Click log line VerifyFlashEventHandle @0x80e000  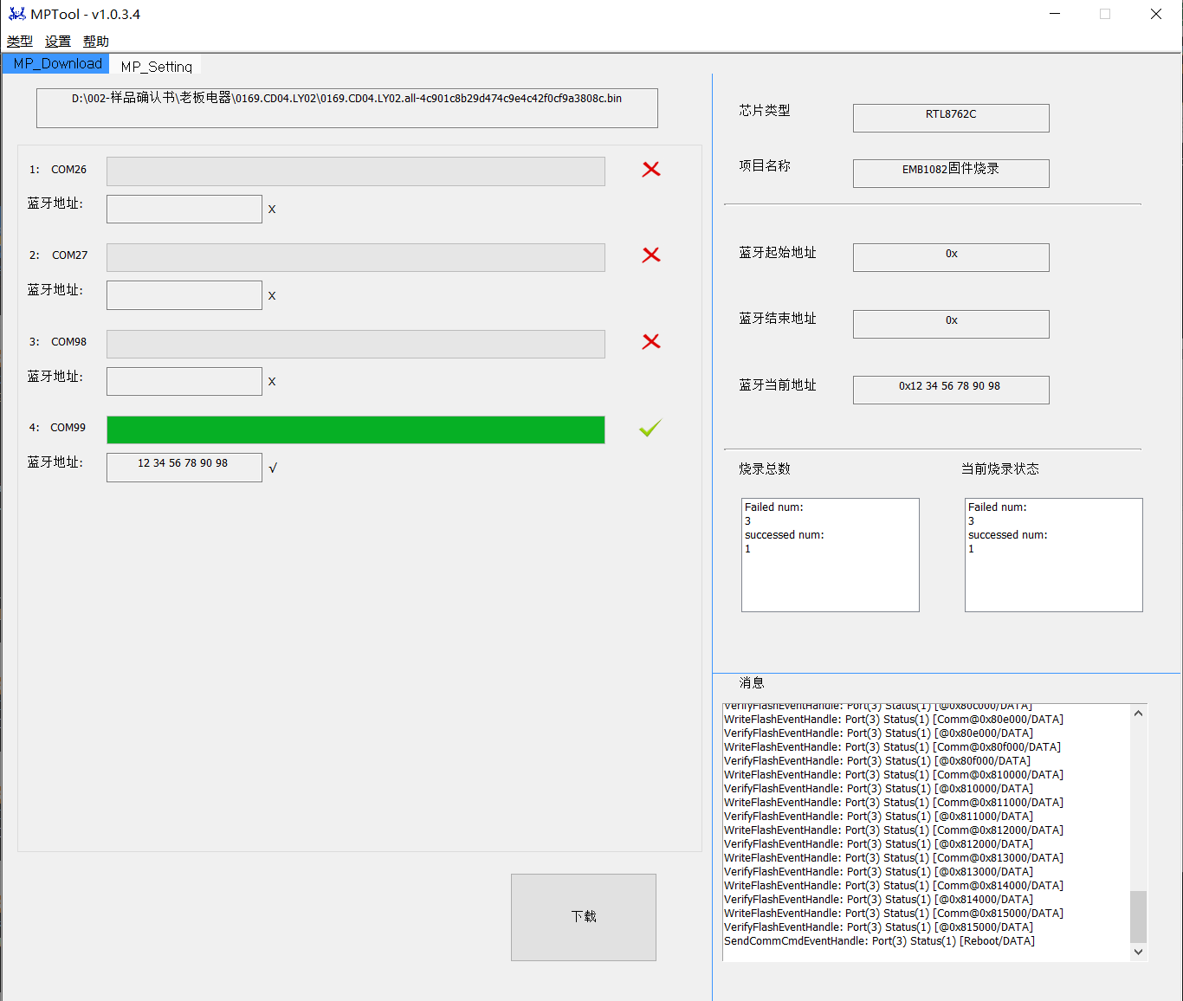click(x=879, y=733)
